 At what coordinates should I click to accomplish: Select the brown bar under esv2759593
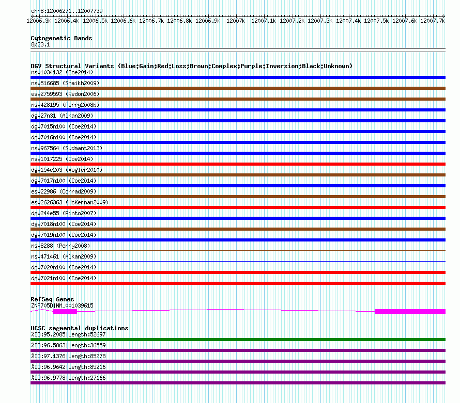[x=238, y=99]
